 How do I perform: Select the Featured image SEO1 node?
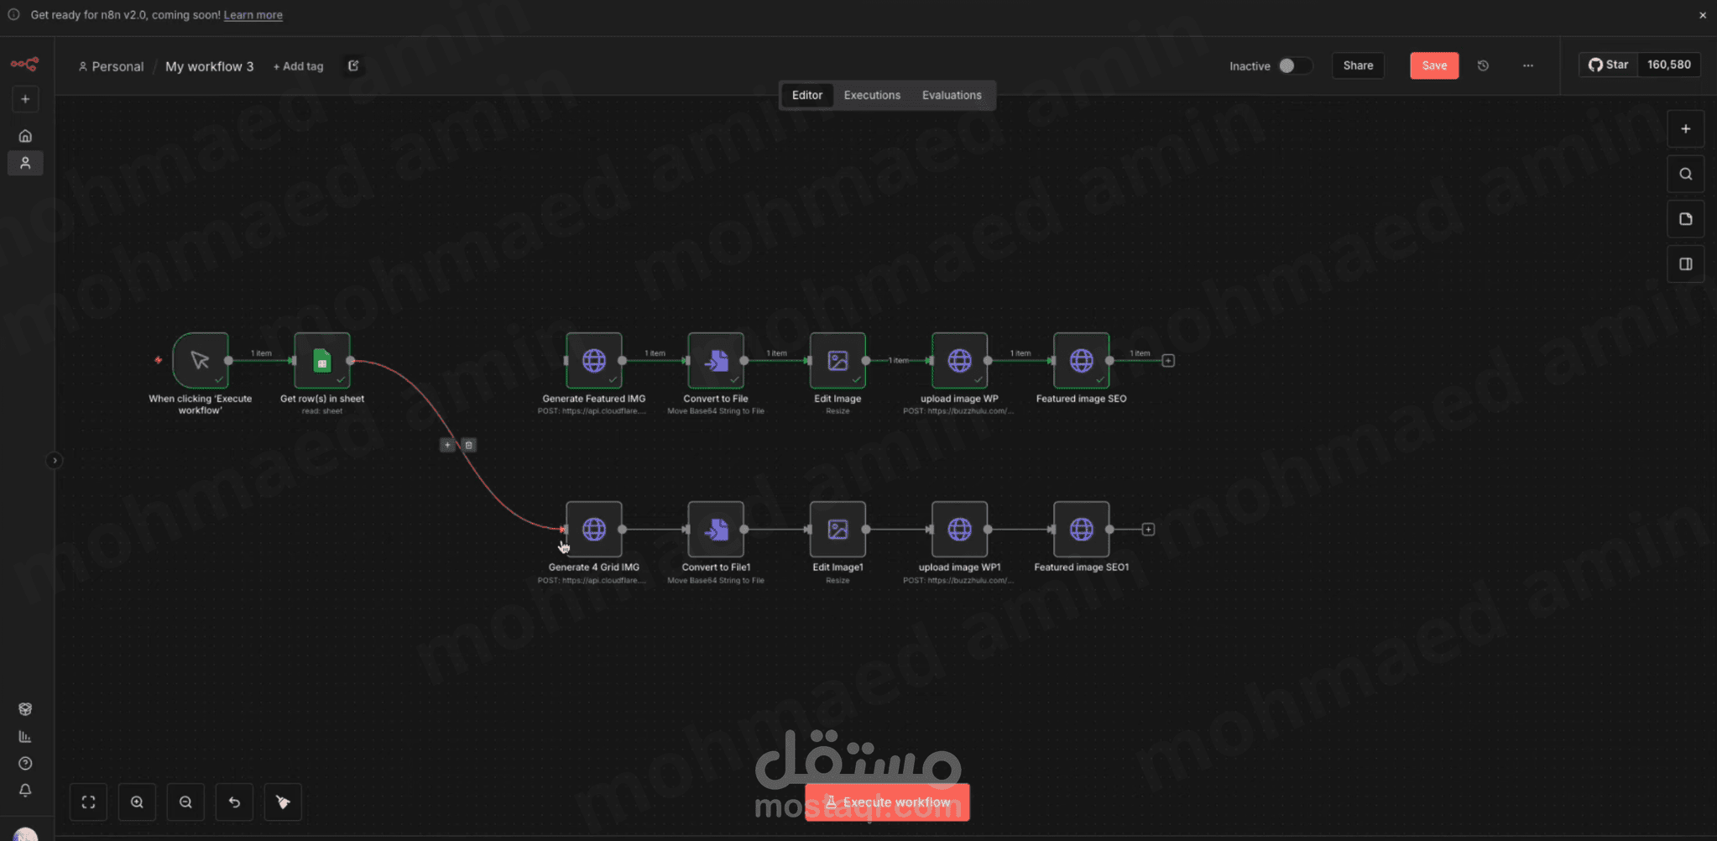[1082, 529]
